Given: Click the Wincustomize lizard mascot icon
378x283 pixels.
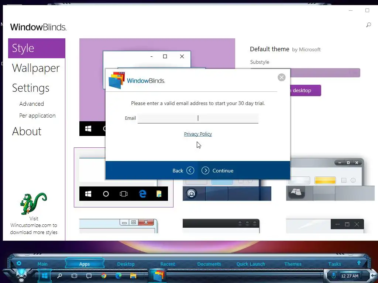Looking at the screenshot, I should (34, 203).
